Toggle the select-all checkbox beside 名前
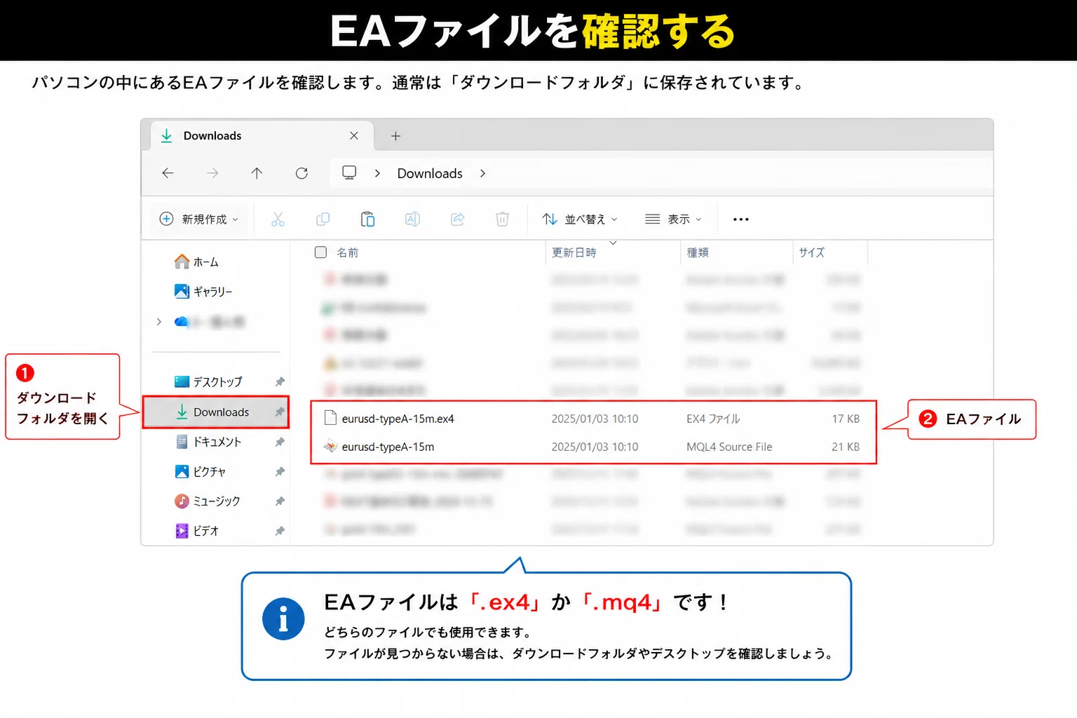 click(x=320, y=252)
